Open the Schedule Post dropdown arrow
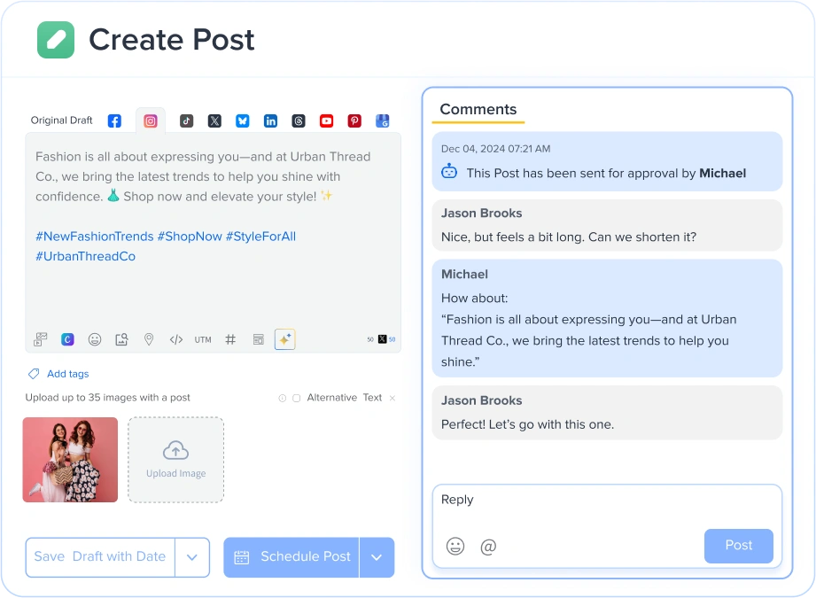This screenshot has height=598, width=816. (377, 557)
